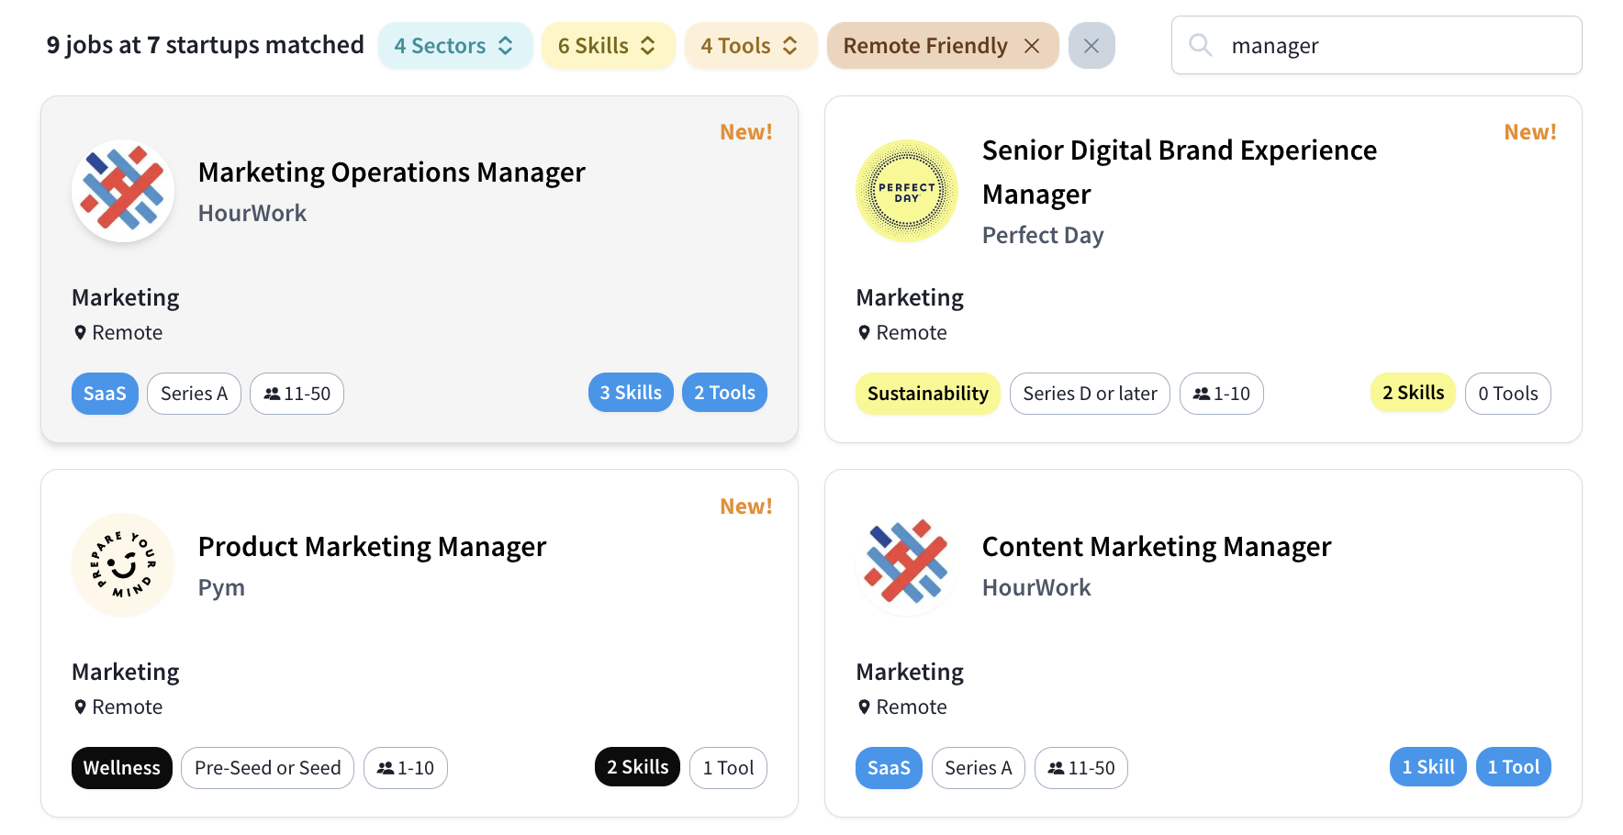Click the 3 Skills badge on Marketing Operations Manager

pos(631,392)
